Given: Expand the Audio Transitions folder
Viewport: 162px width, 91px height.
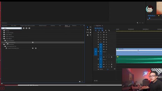Looking at the screenshot, I should (x=2, y=37).
